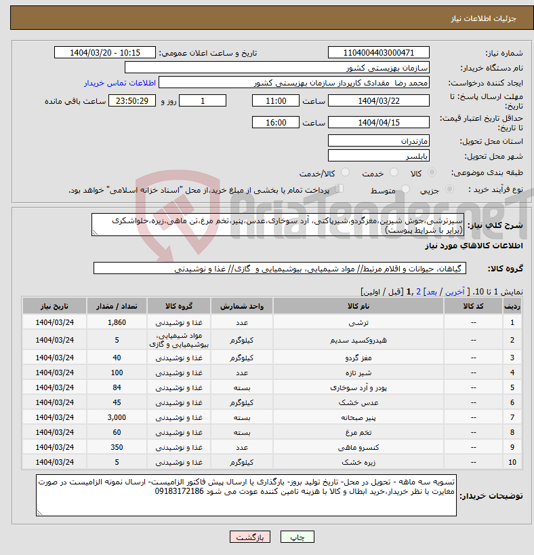Click the توضیحات خریدار notes text area
The image size is (534, 555).
point(246,495)
